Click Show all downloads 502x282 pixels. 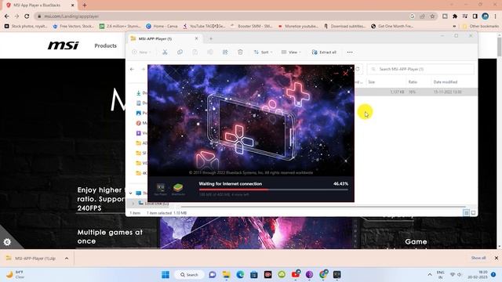point(478,258)
